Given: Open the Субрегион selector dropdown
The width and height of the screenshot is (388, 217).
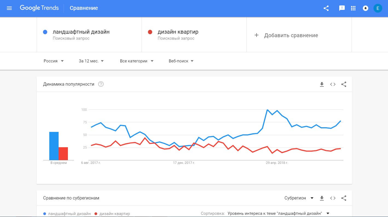Looking at the screenshot, I should [x=299, y=198].
